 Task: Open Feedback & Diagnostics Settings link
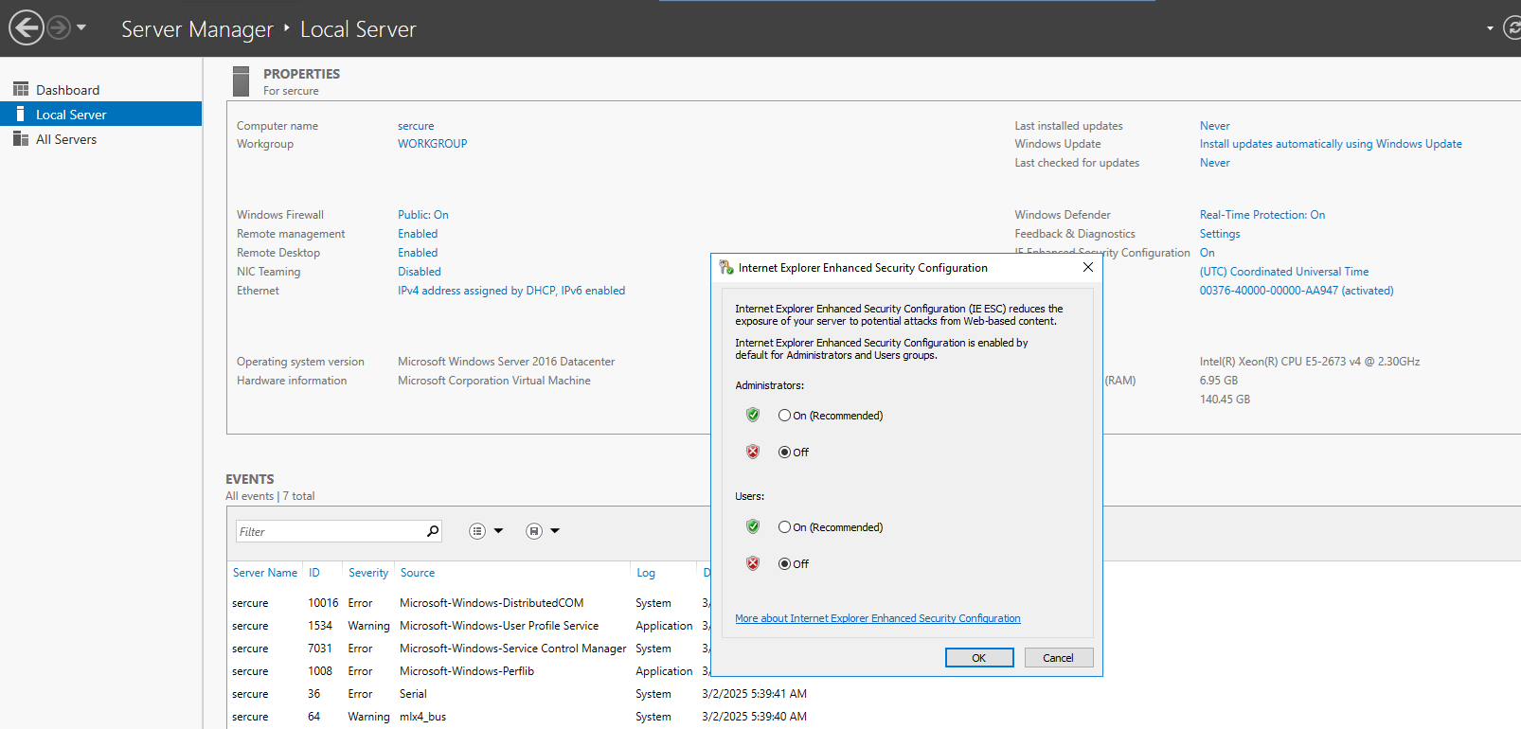click(x=1220, y=234)
